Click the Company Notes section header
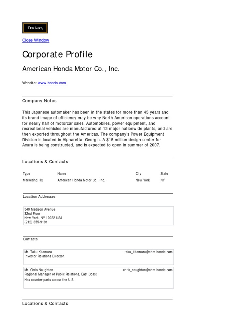Screen dimensions: 250x334 [x=39, y=101]
